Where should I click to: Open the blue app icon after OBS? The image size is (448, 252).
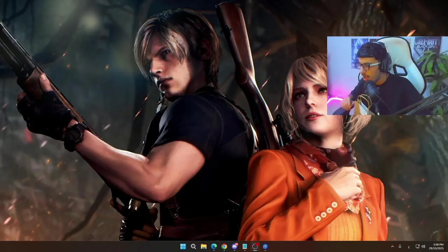[x=265, y=246]
